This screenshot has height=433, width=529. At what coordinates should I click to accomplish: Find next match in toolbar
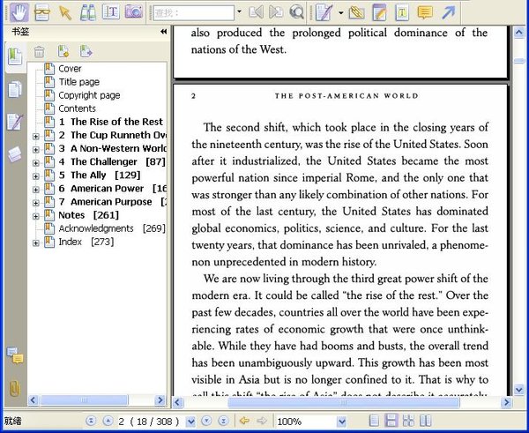[x=276, y=13]
